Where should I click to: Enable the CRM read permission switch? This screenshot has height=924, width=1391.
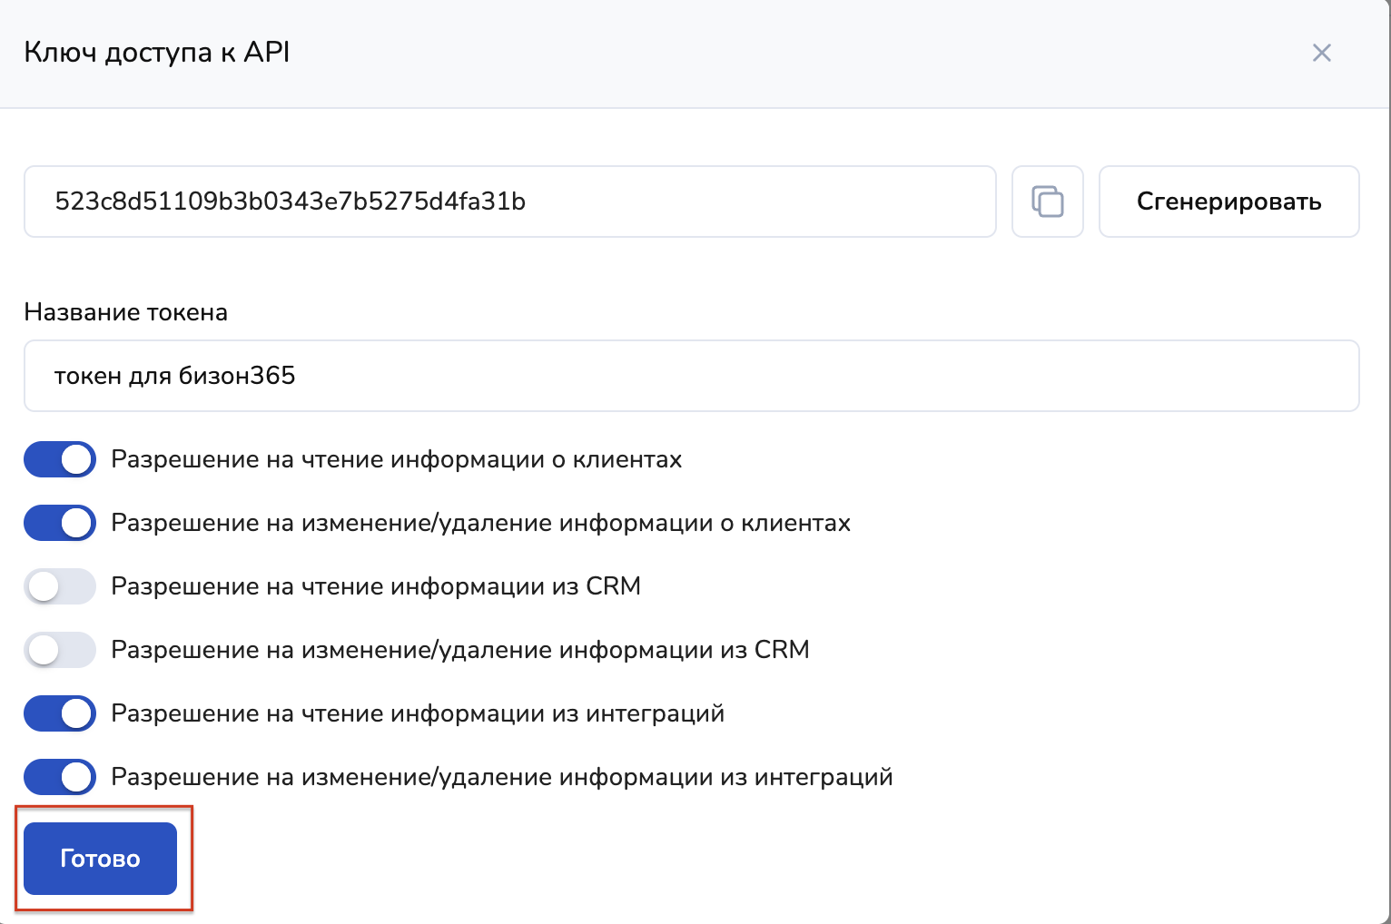click(60, 586)
